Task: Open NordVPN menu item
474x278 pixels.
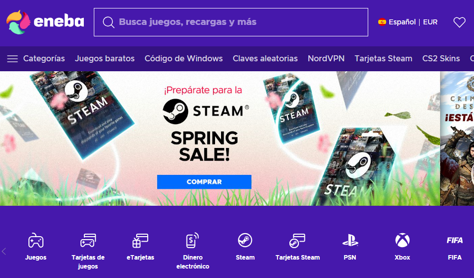Action: point(326,59)
